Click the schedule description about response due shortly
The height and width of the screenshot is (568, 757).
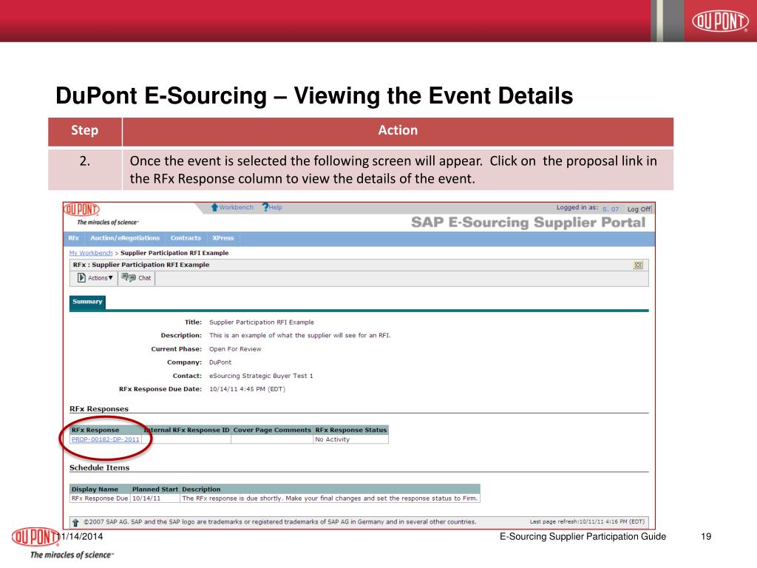point(330,498)
